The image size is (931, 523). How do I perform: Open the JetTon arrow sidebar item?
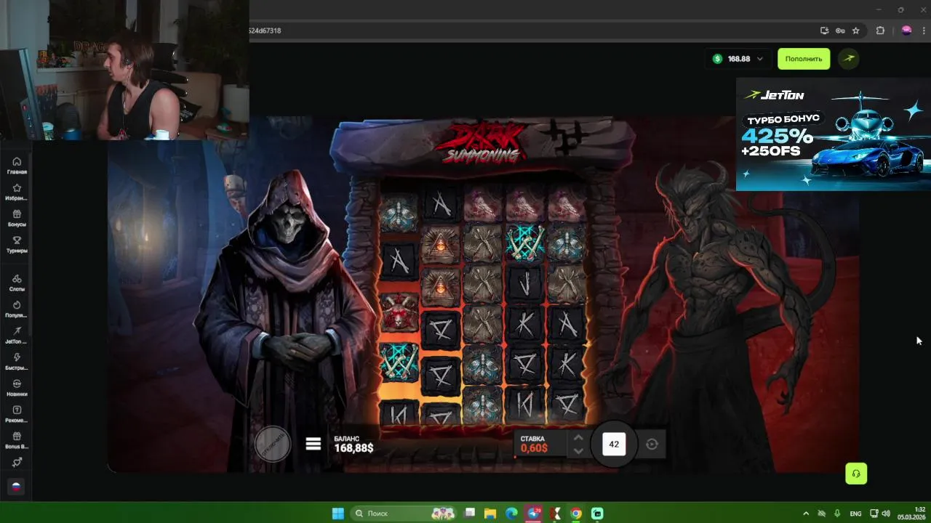tap(17, 335)
